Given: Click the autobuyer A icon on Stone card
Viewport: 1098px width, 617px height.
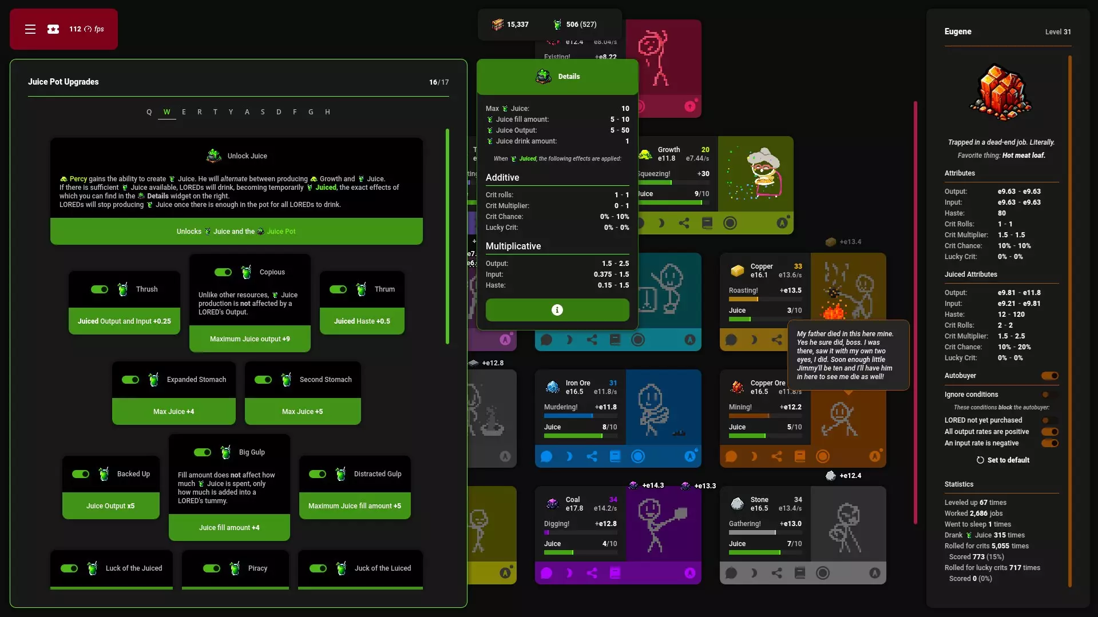Looking at the screenshot, I should 874,573.
